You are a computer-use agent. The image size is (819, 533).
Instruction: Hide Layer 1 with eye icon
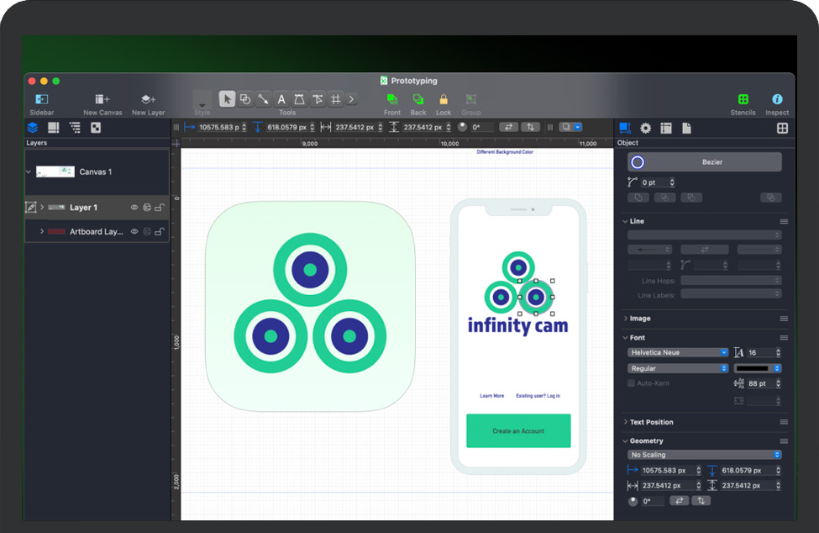(134, 208)
